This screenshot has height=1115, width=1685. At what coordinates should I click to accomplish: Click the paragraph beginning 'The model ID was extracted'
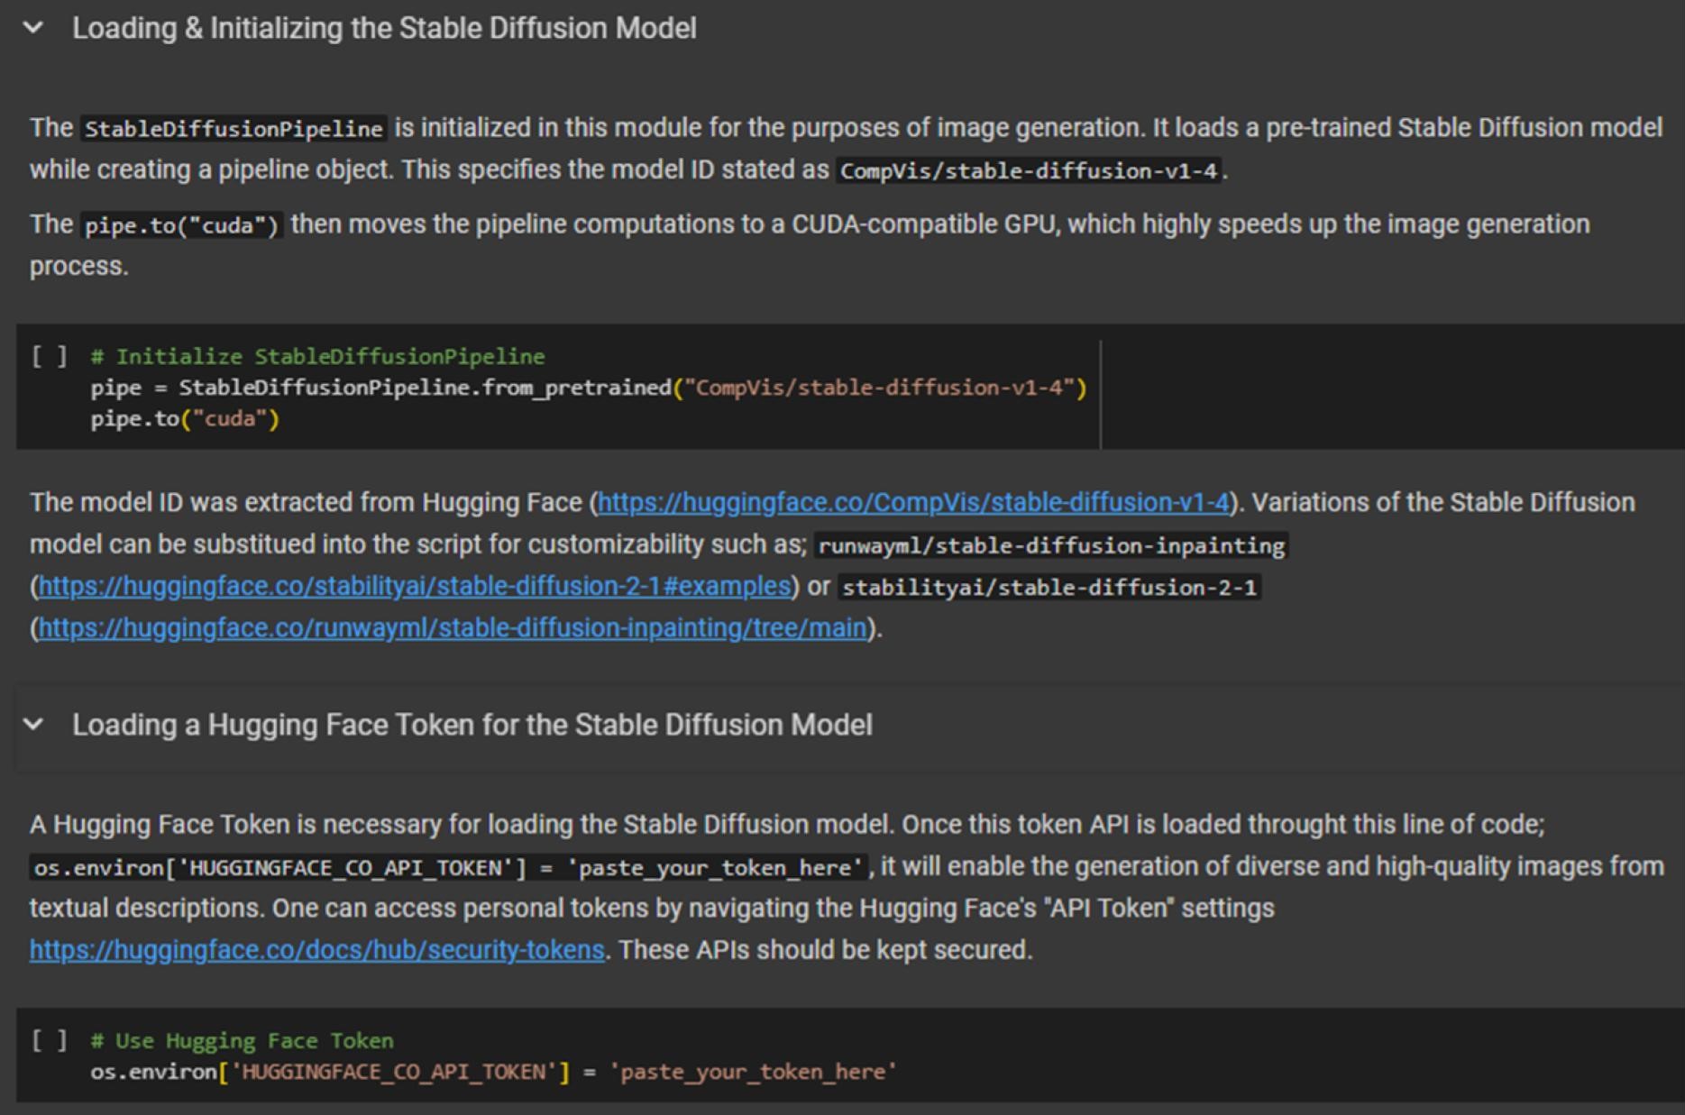coord(833,565)
